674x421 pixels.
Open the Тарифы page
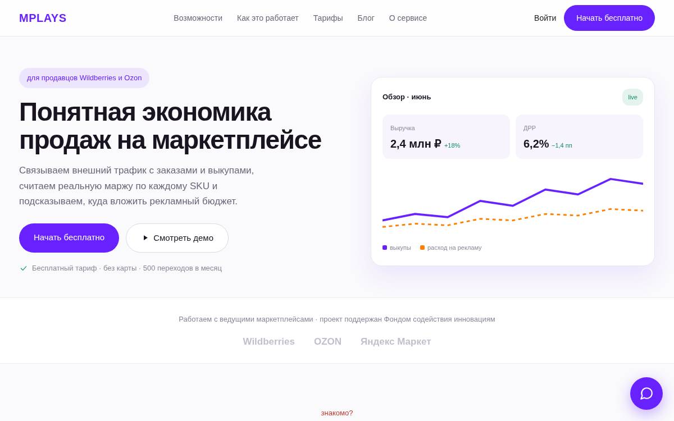point(328,18)
